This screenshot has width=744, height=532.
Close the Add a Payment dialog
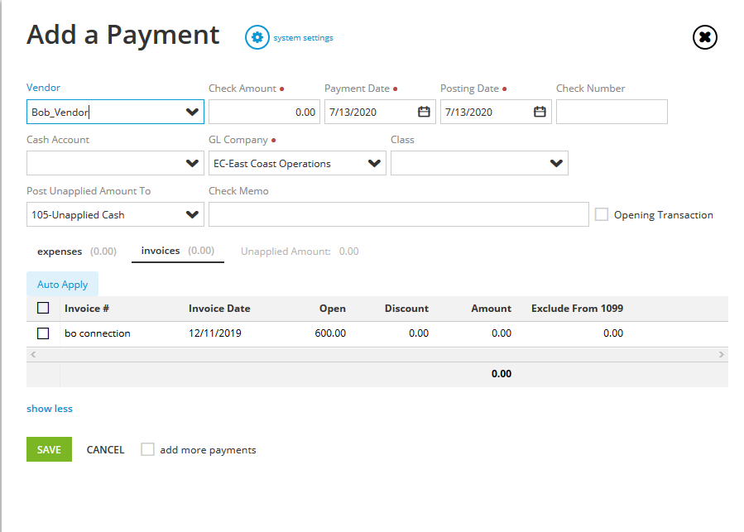pyautogui.click(x=704, y=37)
